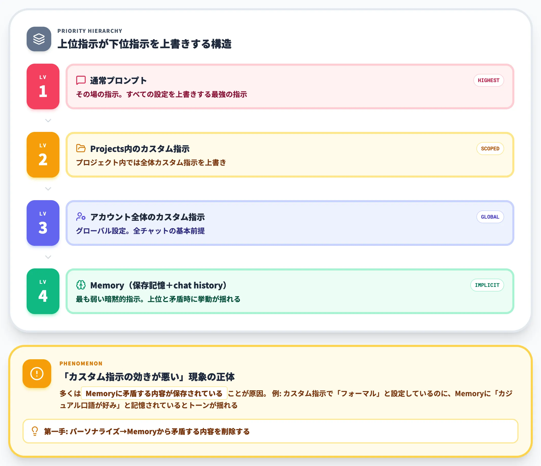541x466 pixels.
Task: Click the 第一手: パーソナライズ→Memory tip box
Action: click(x=270, y=431)
